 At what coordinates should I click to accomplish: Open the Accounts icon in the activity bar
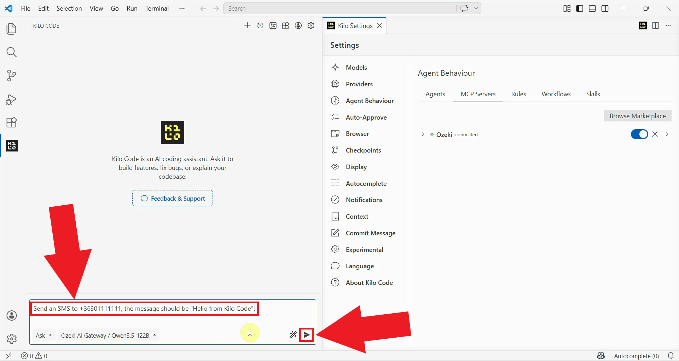click(12, 316)
